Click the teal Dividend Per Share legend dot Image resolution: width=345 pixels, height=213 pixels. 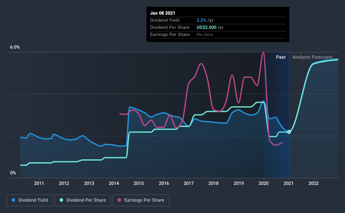click(x=61, y=200)
